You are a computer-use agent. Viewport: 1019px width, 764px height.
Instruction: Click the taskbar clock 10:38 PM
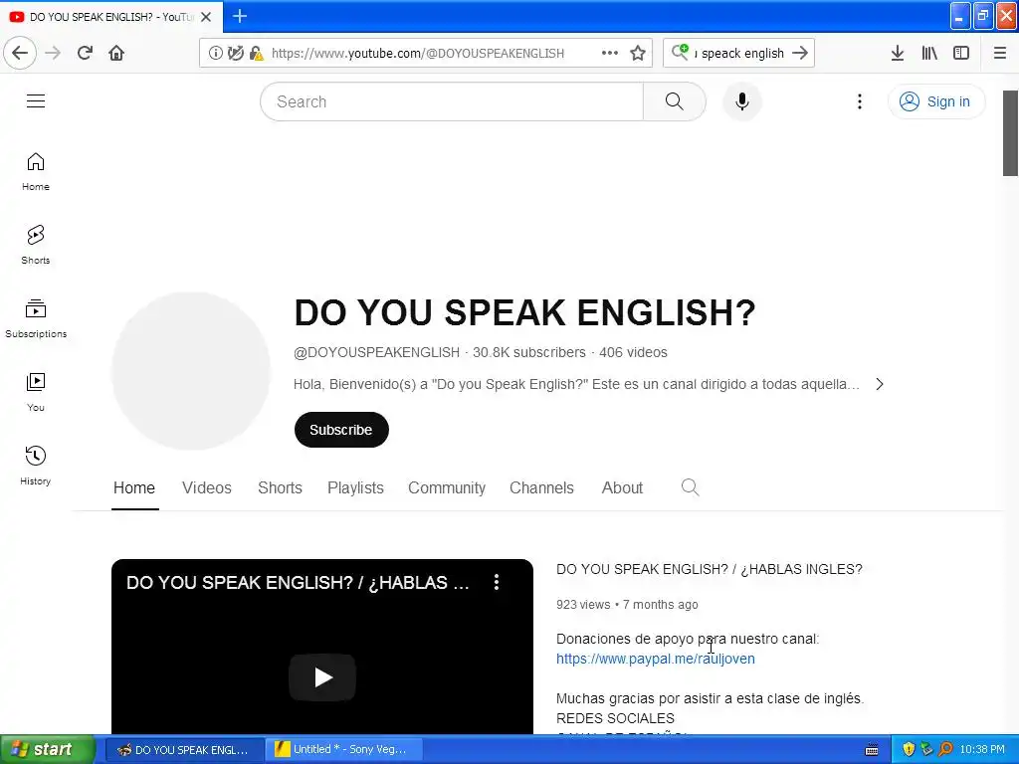point(982,749)
